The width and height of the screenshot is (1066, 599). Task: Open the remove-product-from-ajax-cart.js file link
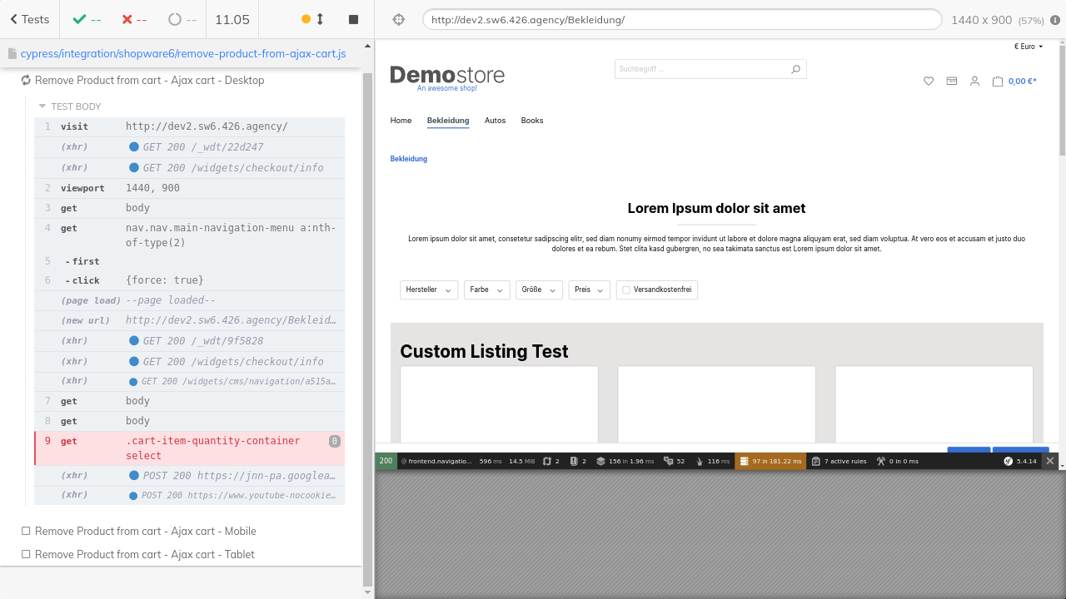click(x=182, y=53)
